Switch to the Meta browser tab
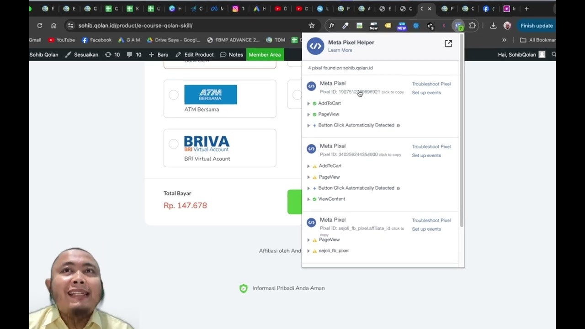 (x=218, y=9)
